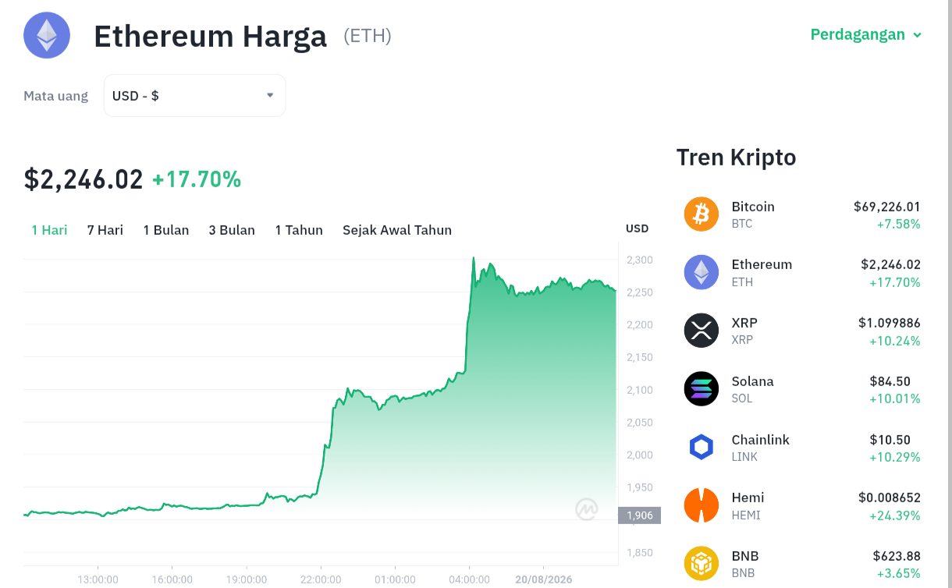The image size is (952, 588).
Task: Open the USD - $ currency dropdown
Action: tap(194, 96)
